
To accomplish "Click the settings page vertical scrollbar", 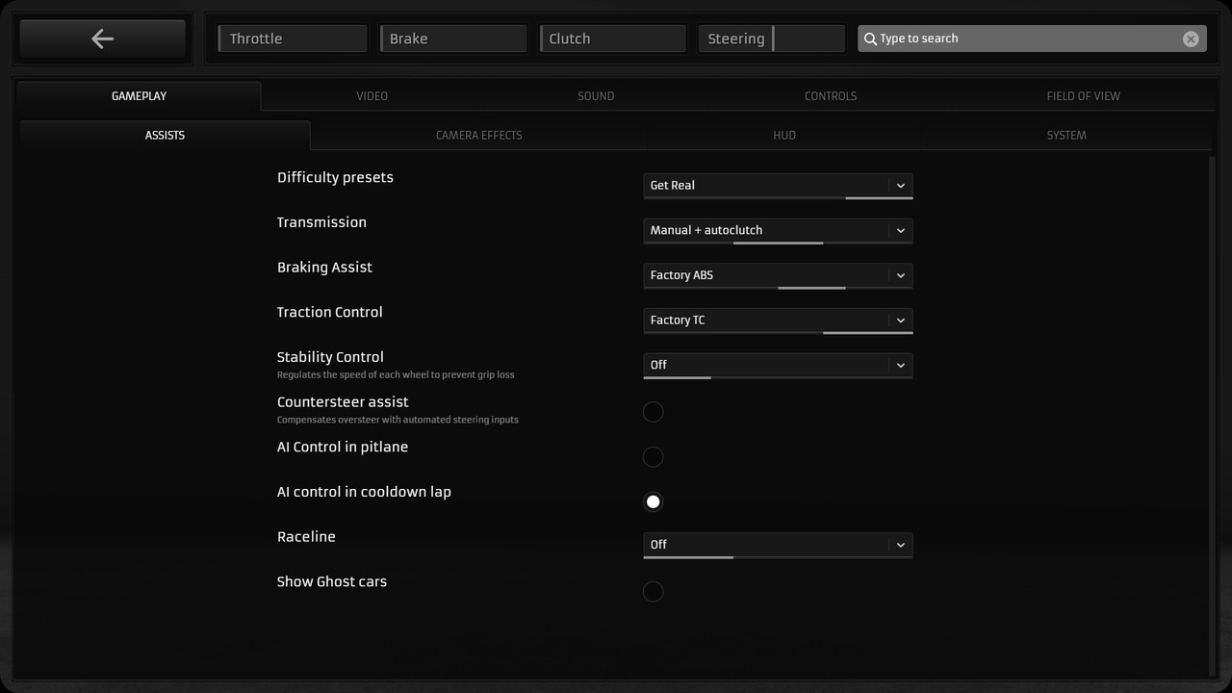I will 1212,416.
